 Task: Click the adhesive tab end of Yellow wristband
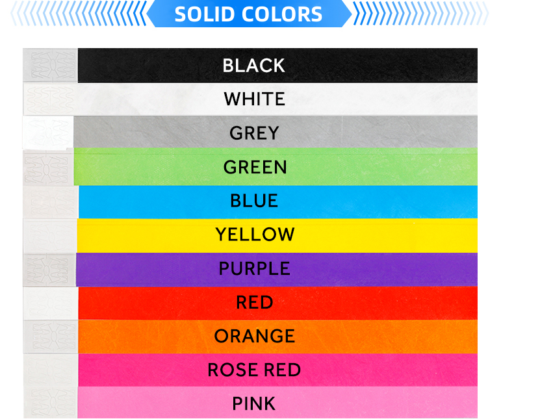tap(50, 235)
